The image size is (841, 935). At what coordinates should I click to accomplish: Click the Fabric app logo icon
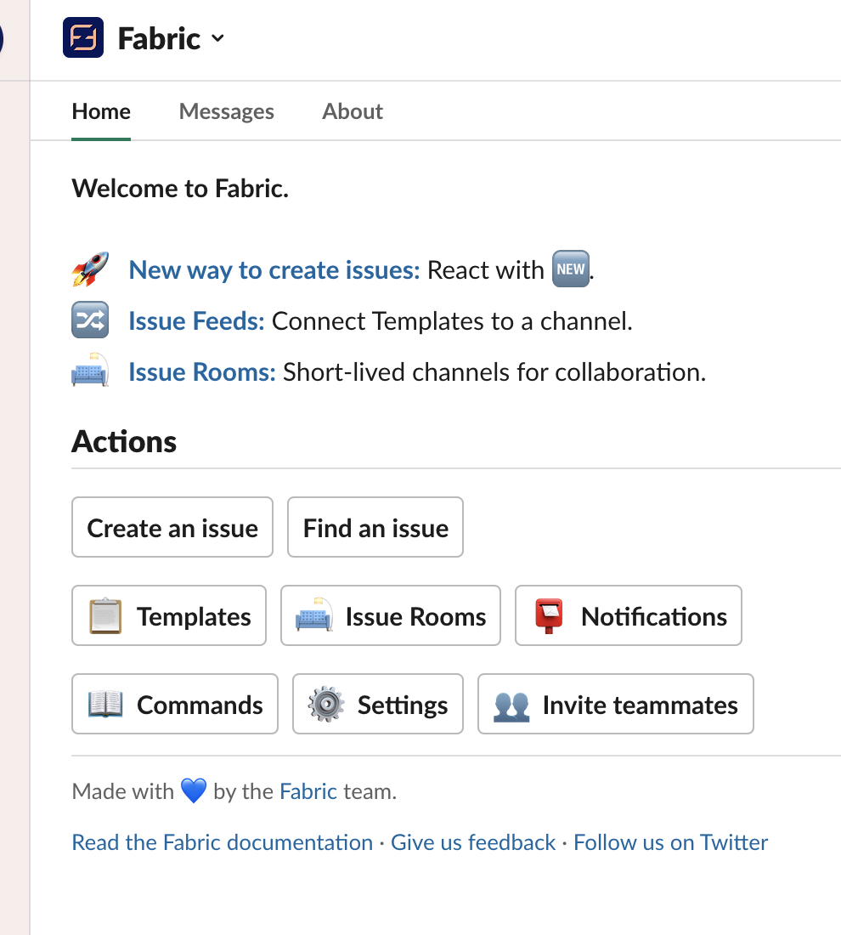pyautogui.click(x=83, y=37)
